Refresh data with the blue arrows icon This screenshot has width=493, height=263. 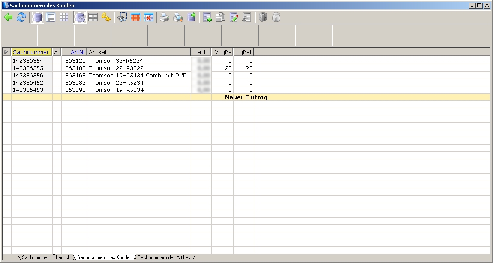[21, 18]
